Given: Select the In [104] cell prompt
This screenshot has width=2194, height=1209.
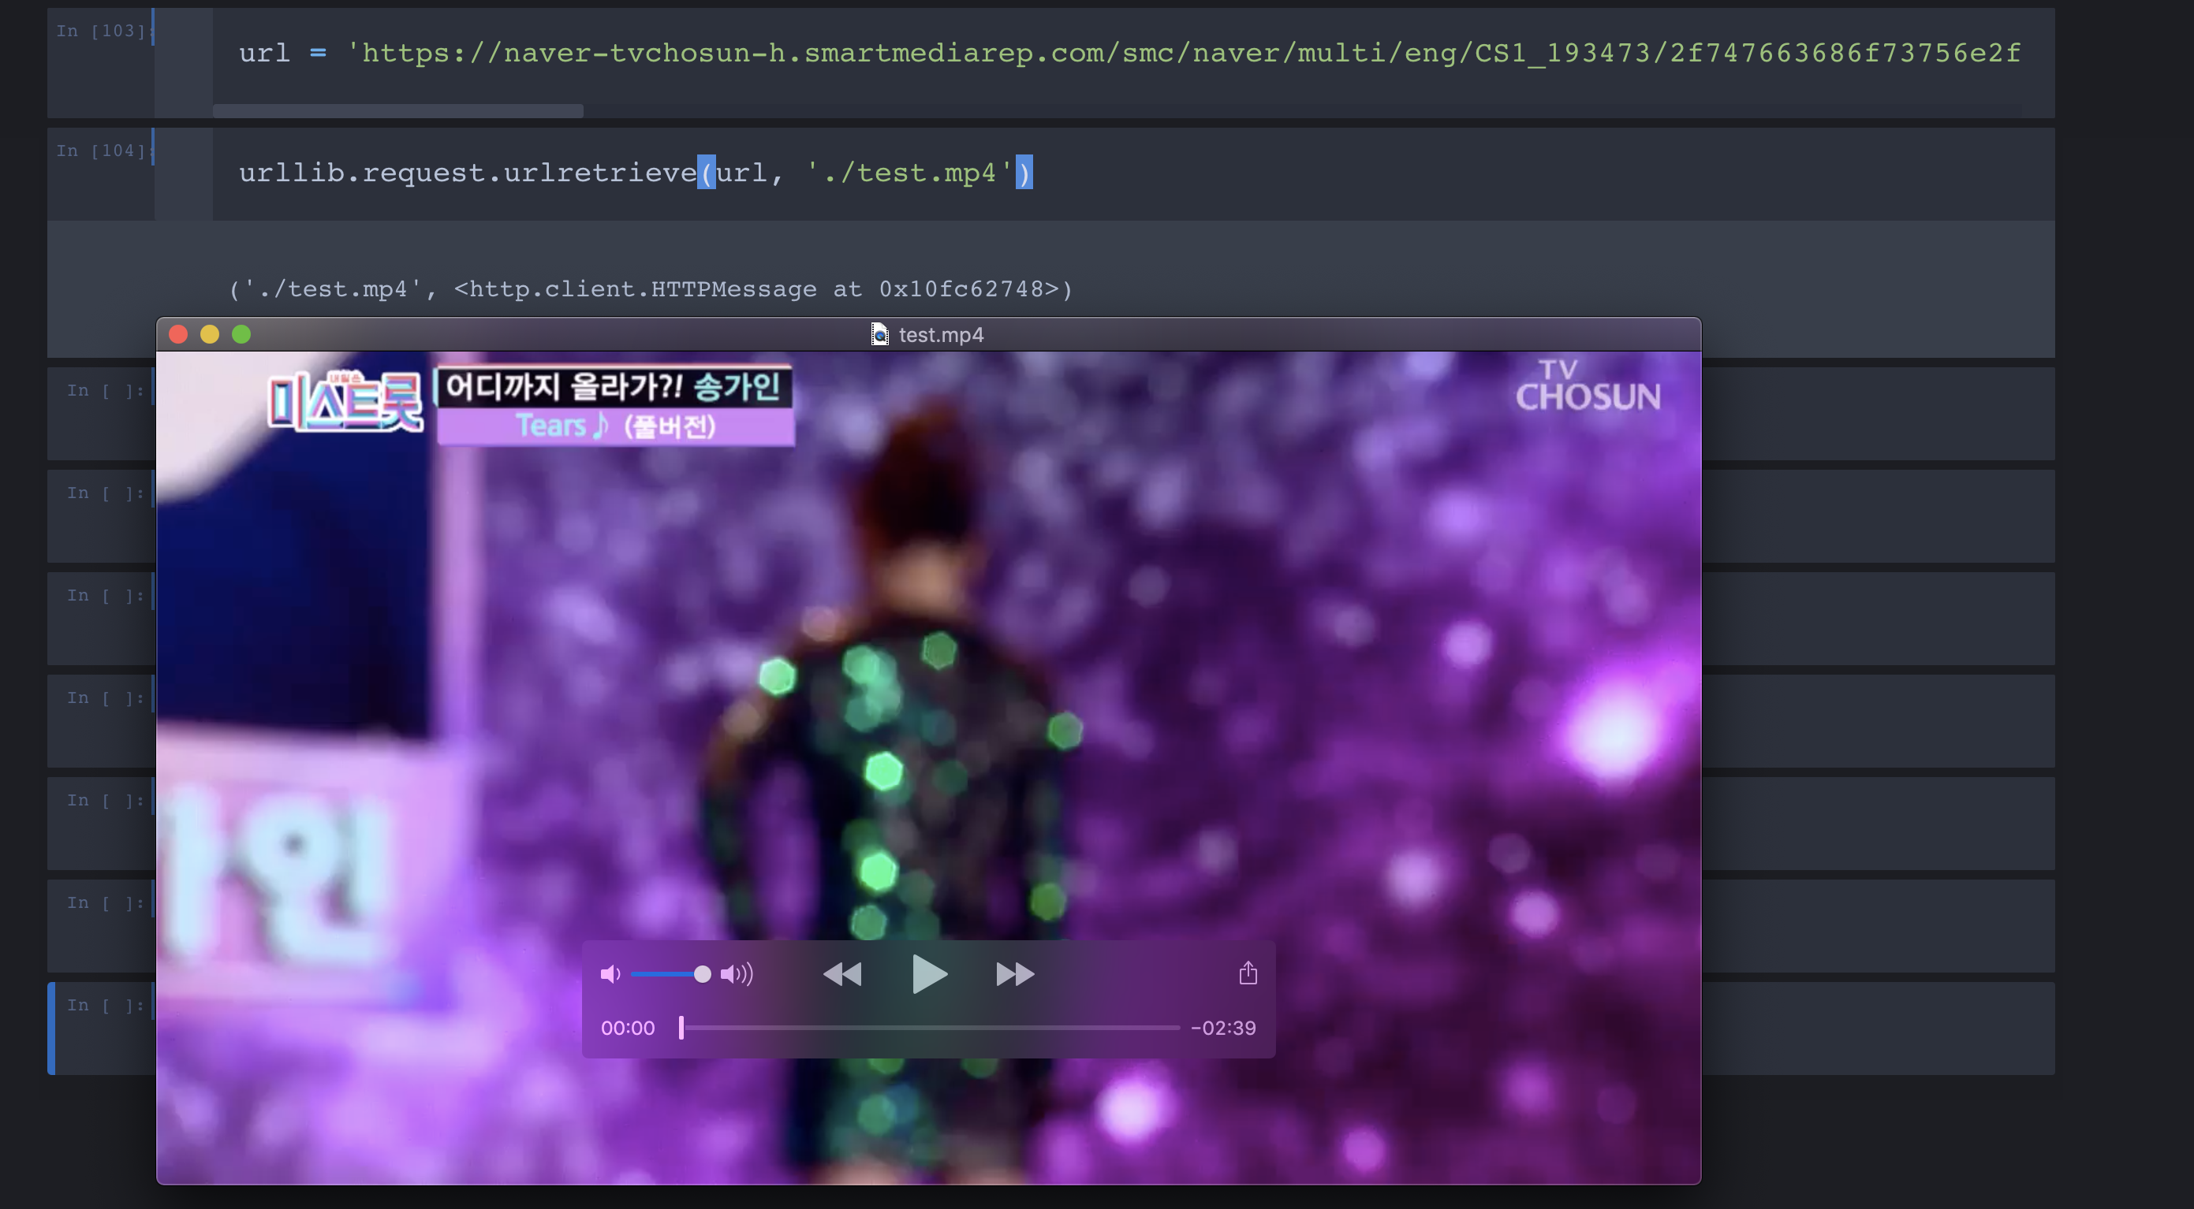Looking at the screenshot, I should tap(100, 151).
